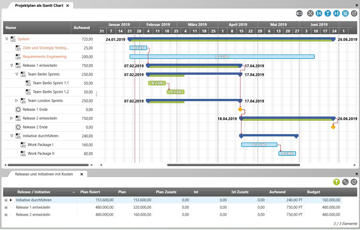
Task: Toggle the green filter in the Releases panel
Action: pyautogui.click(x=337, y=182)
